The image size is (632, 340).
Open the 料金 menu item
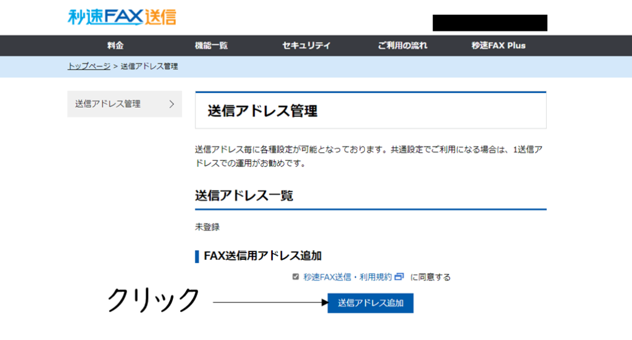(115, 46)
